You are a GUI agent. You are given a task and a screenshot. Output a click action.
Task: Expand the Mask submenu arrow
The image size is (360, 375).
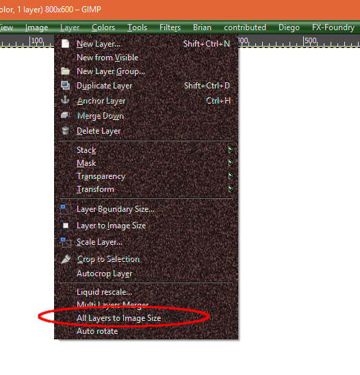coord(230,163)
